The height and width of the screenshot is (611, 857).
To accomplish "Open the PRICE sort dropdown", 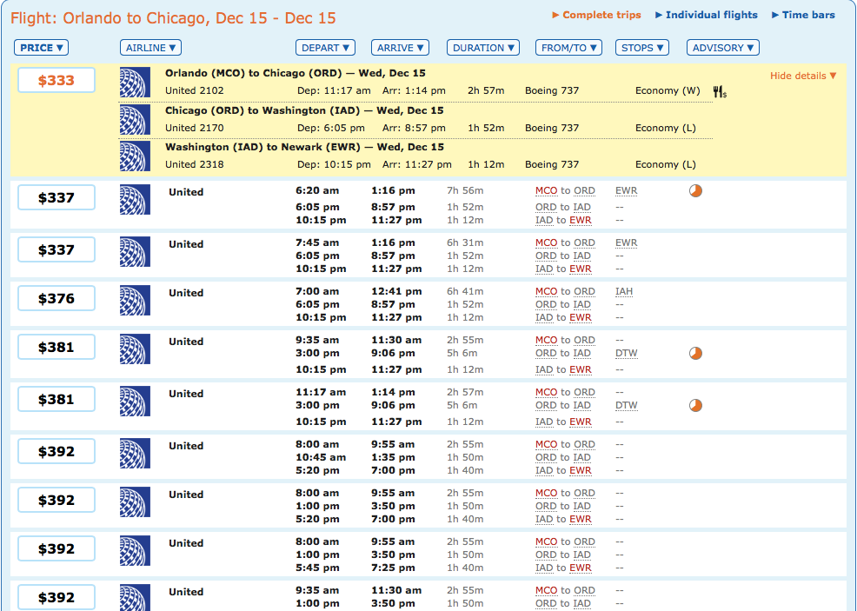I will (41, 48).
